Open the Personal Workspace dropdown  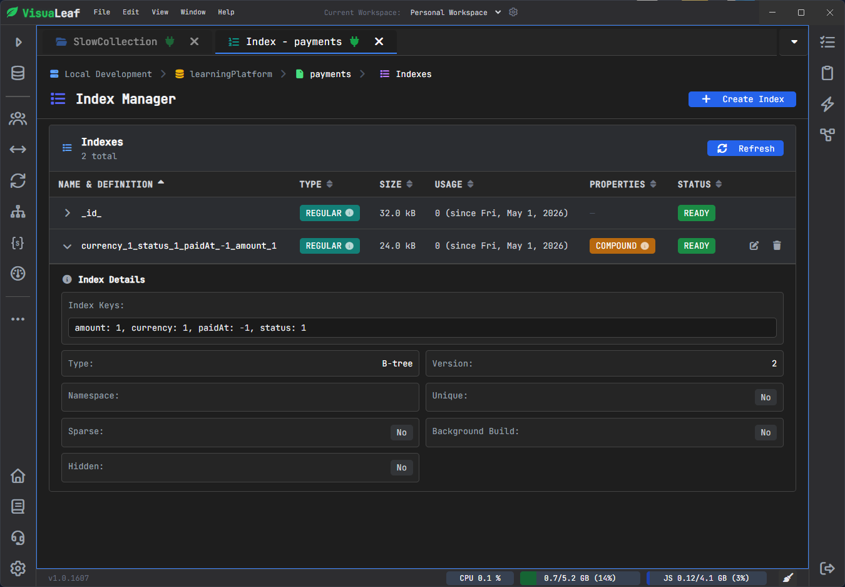point(456,13)
